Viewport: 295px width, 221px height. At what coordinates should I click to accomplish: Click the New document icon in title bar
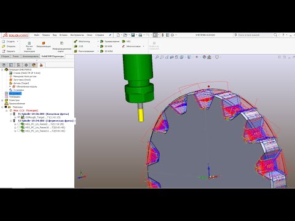point(118,35)
